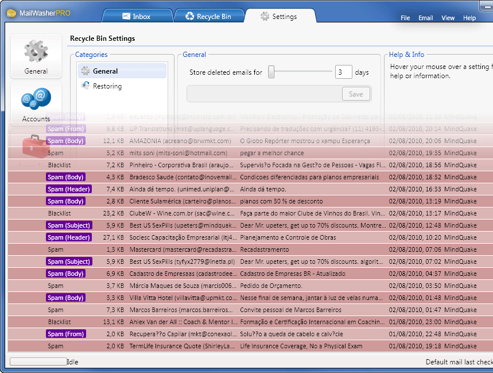Click the 01/08/2010, 23:00 date cell

click(415, 322)
